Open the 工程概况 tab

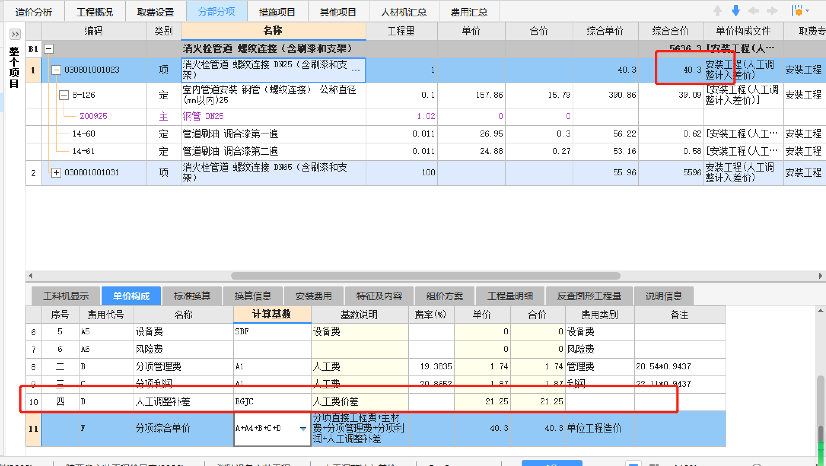[95, 12]
